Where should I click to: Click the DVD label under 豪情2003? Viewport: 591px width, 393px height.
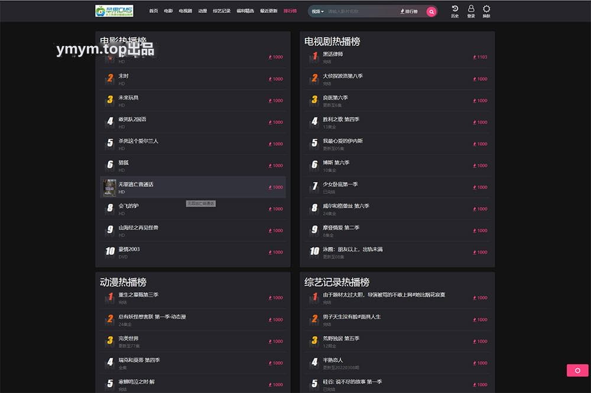point(123,257)
